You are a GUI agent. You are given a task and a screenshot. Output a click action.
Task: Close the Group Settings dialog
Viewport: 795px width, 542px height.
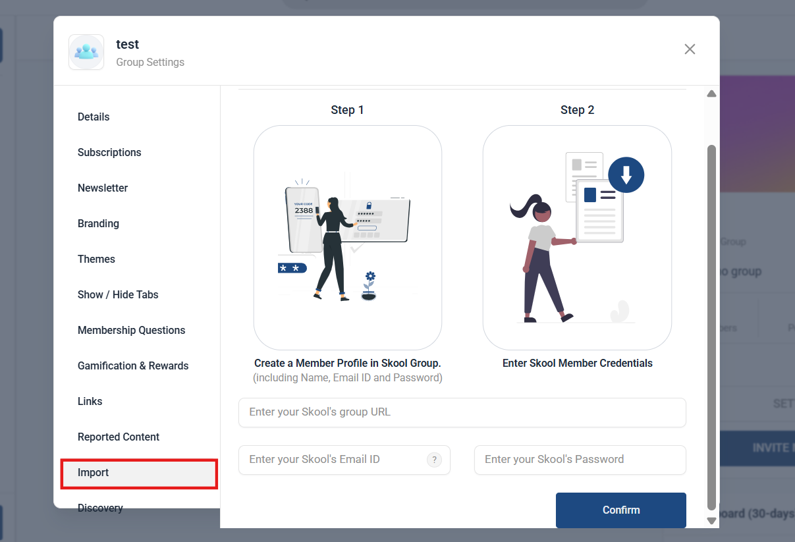click(690, 49)
